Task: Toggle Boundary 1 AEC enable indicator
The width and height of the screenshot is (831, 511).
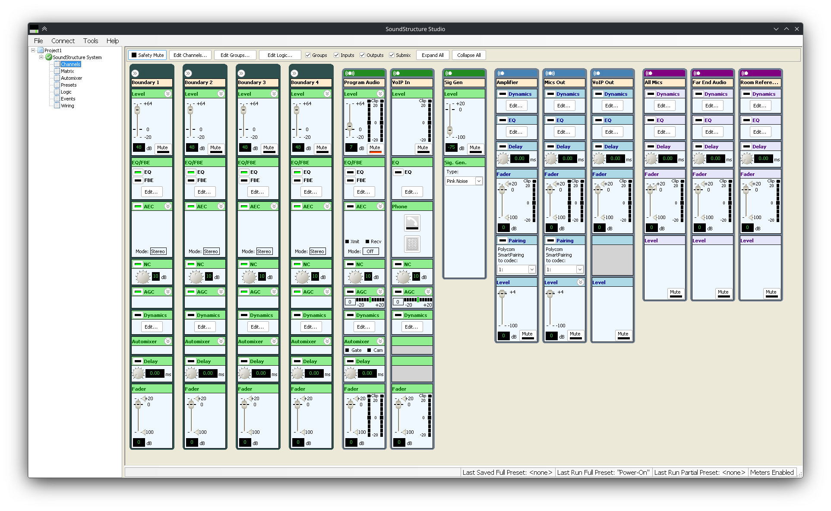Action: click(x=138, y=207)
